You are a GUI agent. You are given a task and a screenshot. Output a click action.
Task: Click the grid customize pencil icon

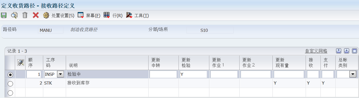click(x=20, y=63)
